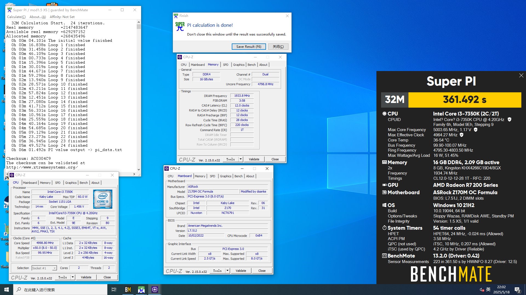
Task: Open BenchMate from the taskbar
Action: (x=128, y=290)
